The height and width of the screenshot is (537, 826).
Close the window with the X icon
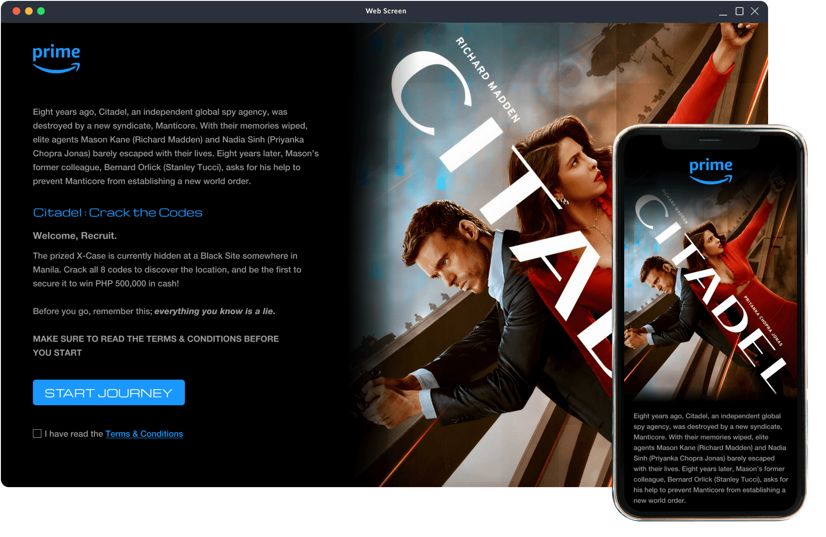coord(755,11)
